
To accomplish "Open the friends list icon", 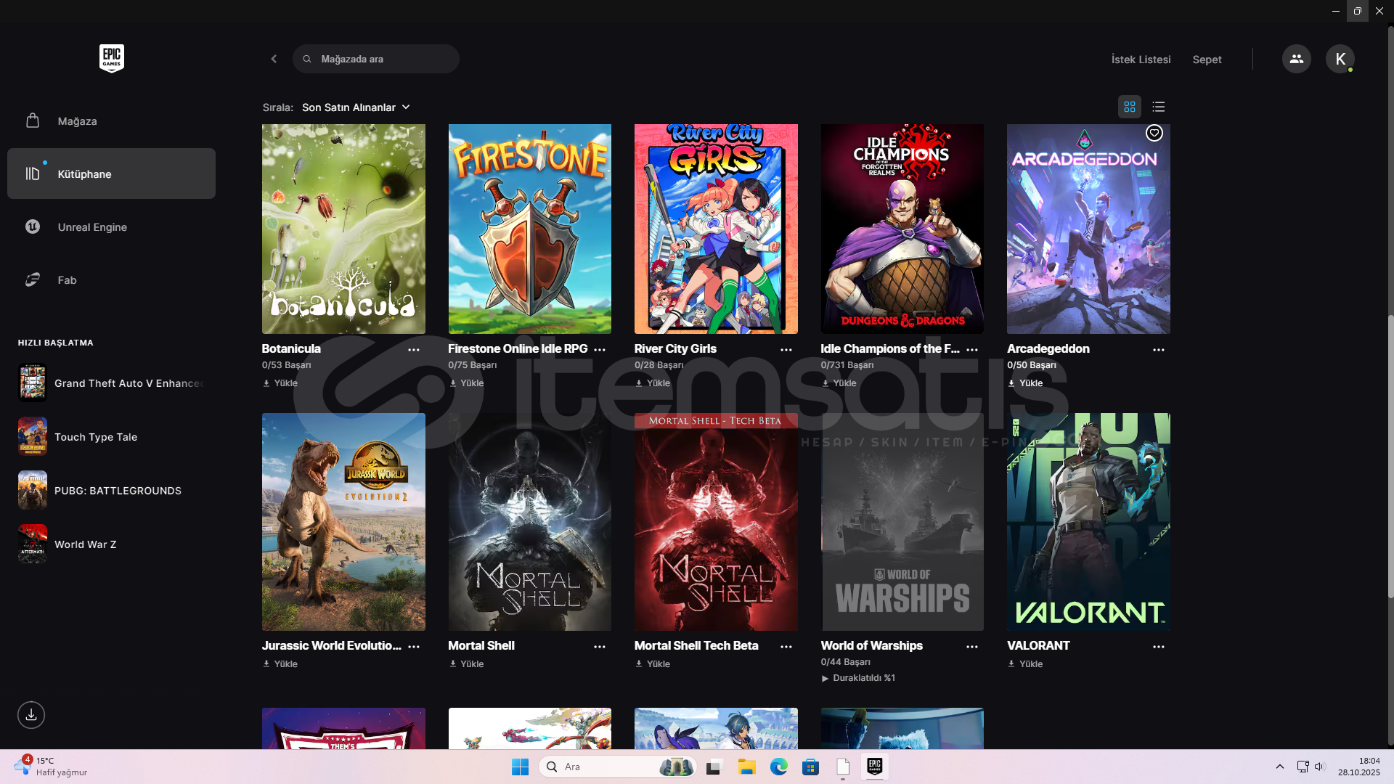I will 1296,59.
